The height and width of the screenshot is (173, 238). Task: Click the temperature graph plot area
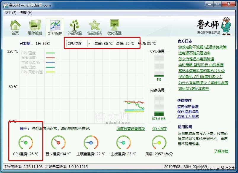82,86
